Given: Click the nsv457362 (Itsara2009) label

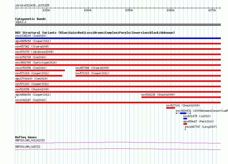Looking at the screenshot, I should point(32,46).
